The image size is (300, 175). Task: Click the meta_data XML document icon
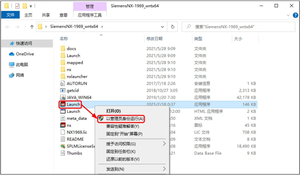pos(63,118)
